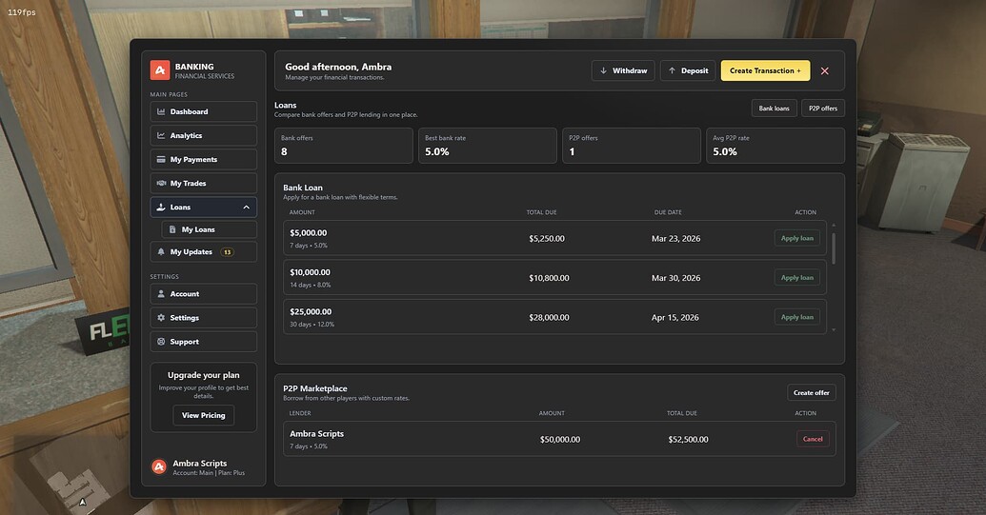Go to My Payments
The height and width of the screenshot is (515, 986).
coord(203,160)
